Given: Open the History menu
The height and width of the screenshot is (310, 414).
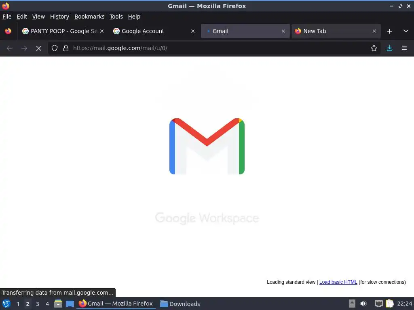Looking at the screenshot, I should [x=59, y=17].
